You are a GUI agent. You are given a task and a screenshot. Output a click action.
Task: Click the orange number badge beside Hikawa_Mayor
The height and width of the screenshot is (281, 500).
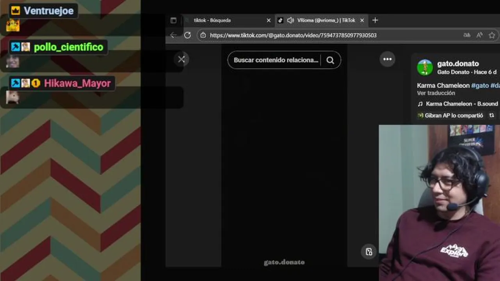(x=36, y=83)
